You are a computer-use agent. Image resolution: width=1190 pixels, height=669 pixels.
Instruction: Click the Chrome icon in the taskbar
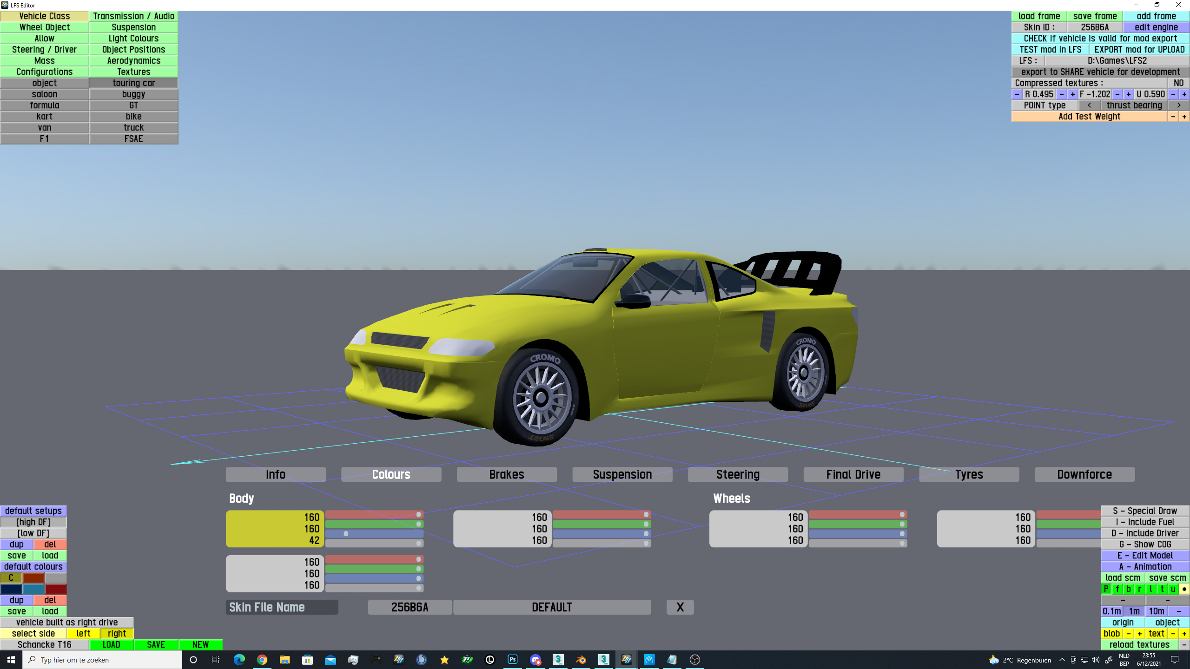(x=262, y=660)
